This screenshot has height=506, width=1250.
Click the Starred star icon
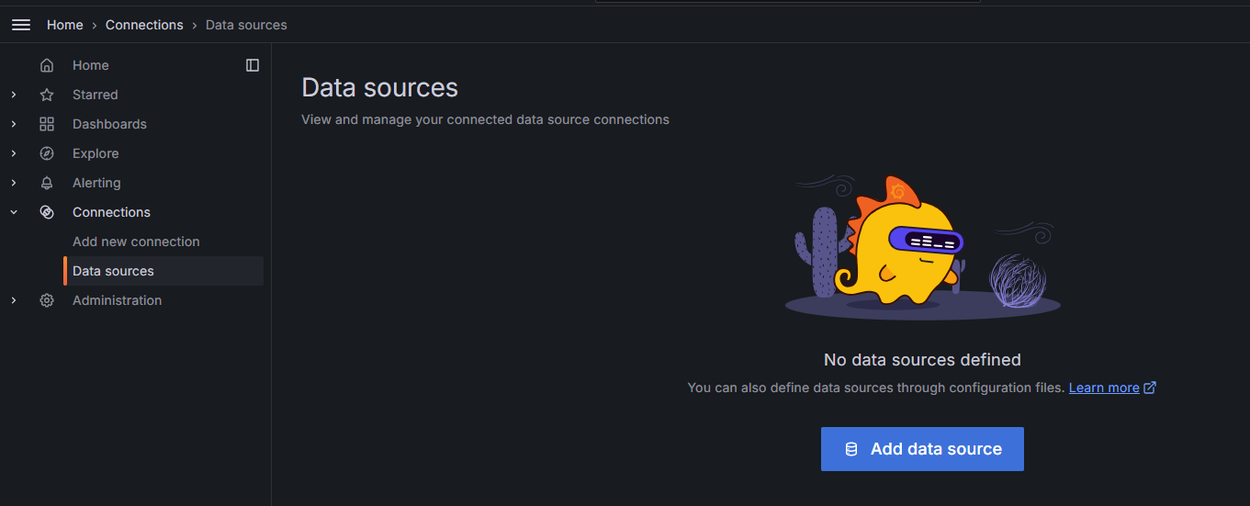coord(47,95)
